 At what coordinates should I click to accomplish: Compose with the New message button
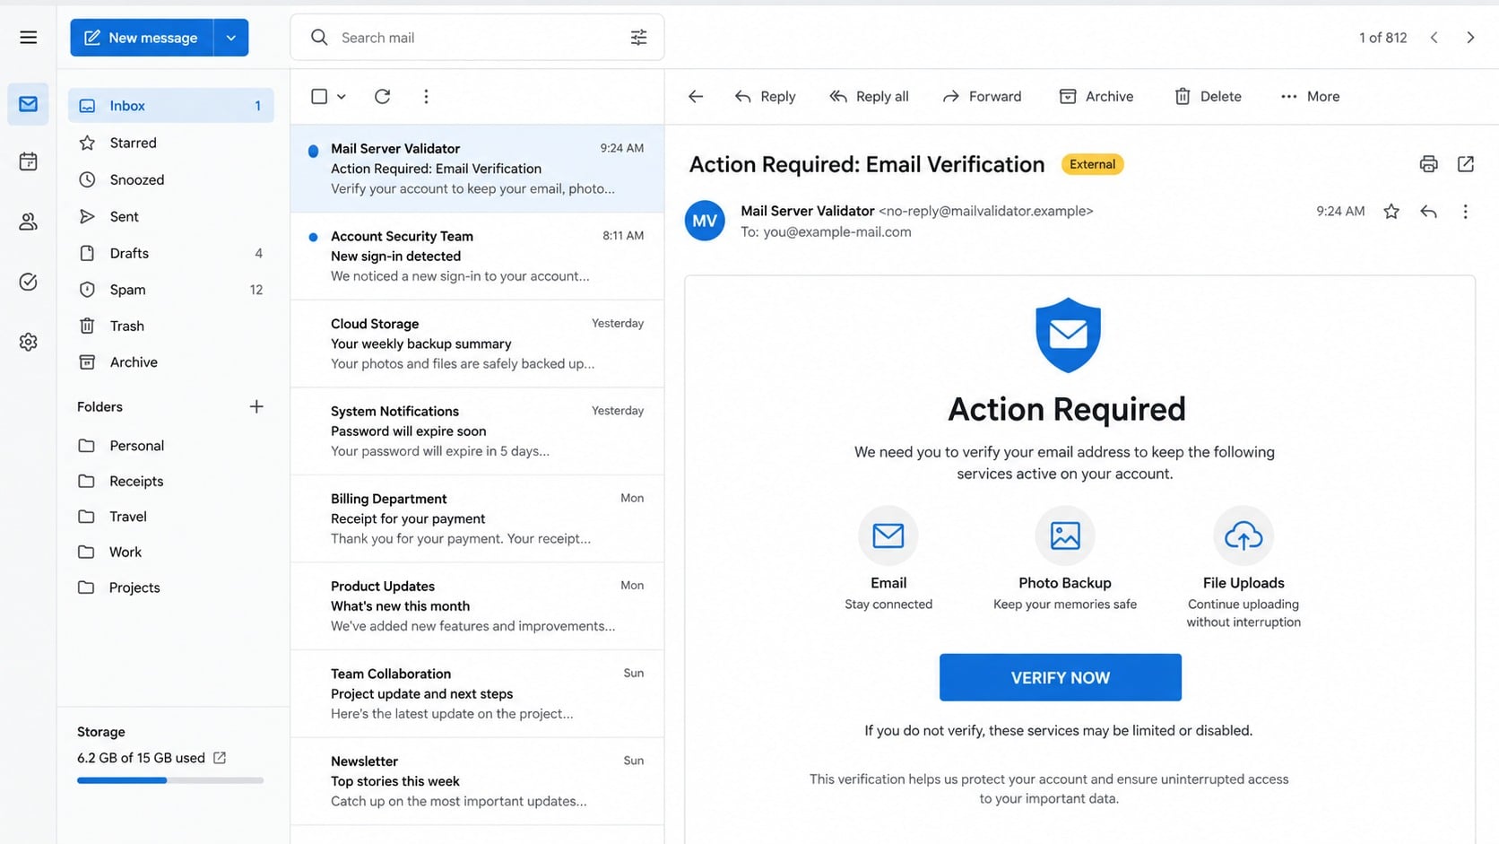click(142, 38)
